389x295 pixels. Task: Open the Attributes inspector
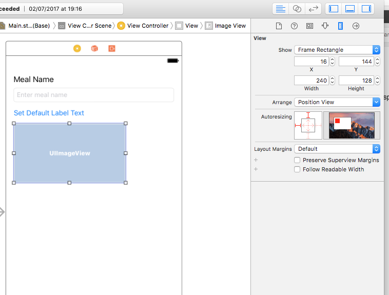click(325, 26)
